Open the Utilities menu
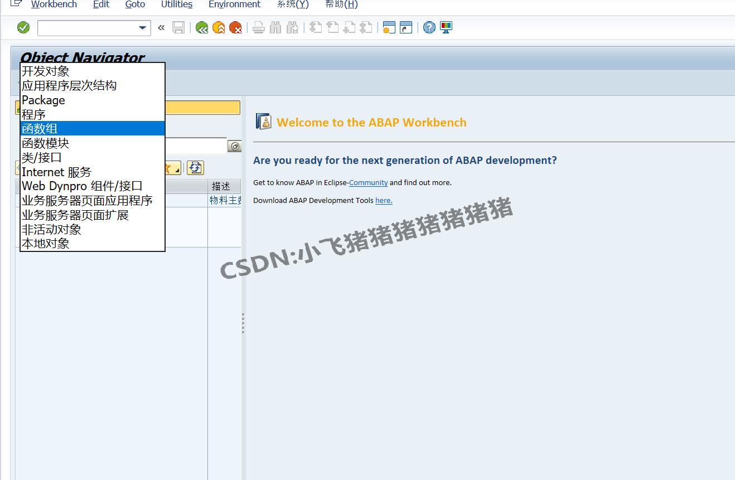Viewport: 735px width, 480px height. pyautogui.click(x=177, y=4)
